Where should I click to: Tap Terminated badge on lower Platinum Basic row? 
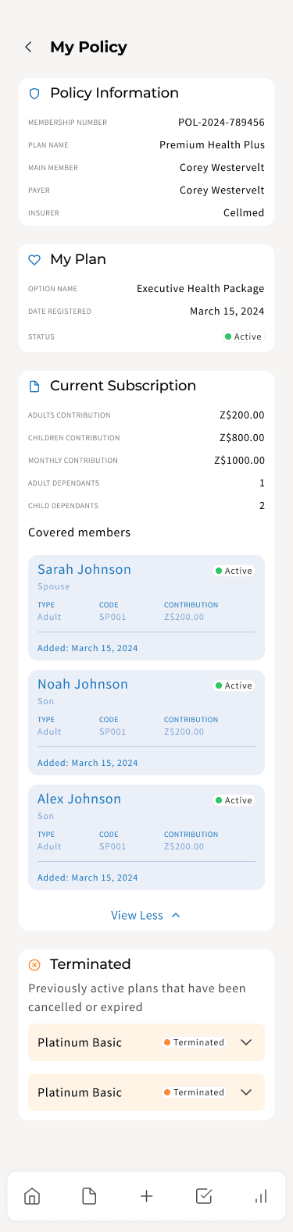(x=194, y=1092)
